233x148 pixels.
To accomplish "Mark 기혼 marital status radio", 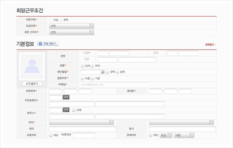I will tap(92, 79).
